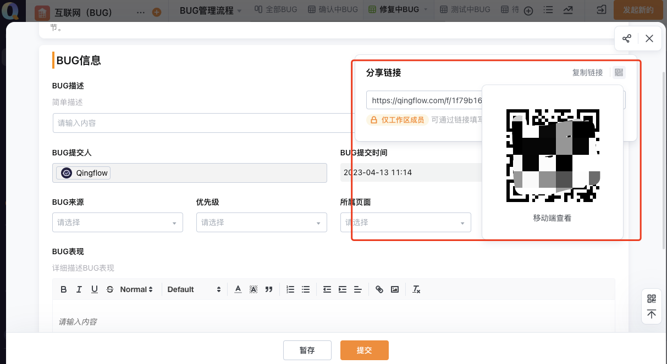Insert a hyperlink in the editor
Image resolution: width=667 pixels, height=364 pixels.
(379, 289)
